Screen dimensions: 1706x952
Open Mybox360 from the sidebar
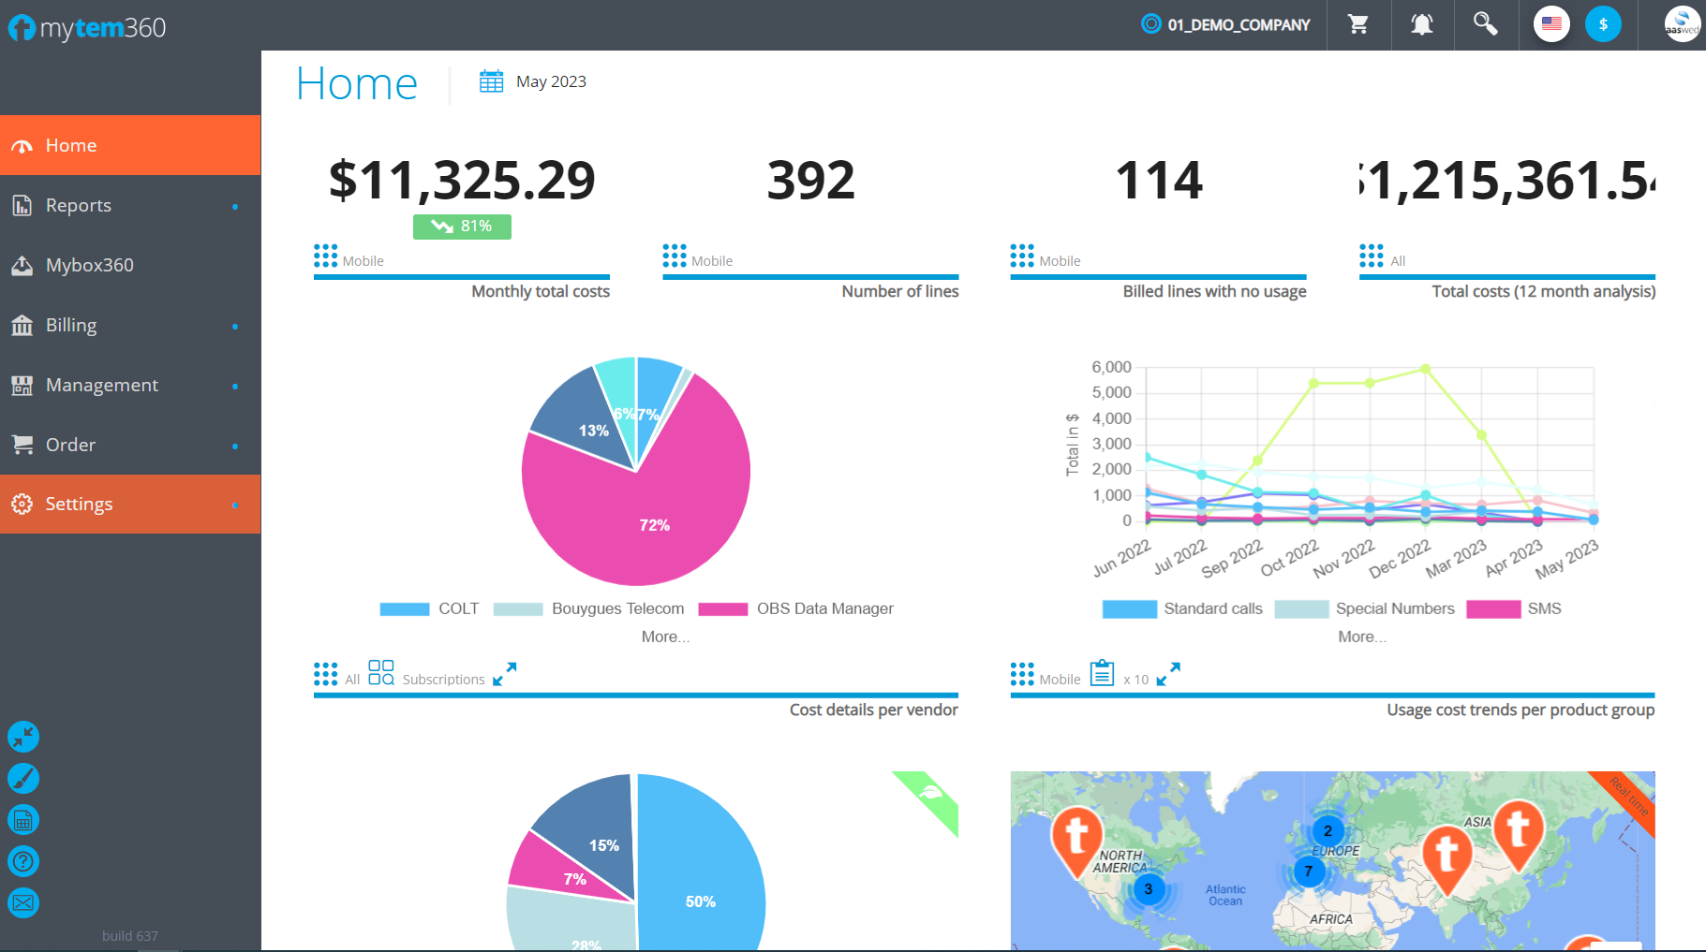click(130, 265)
